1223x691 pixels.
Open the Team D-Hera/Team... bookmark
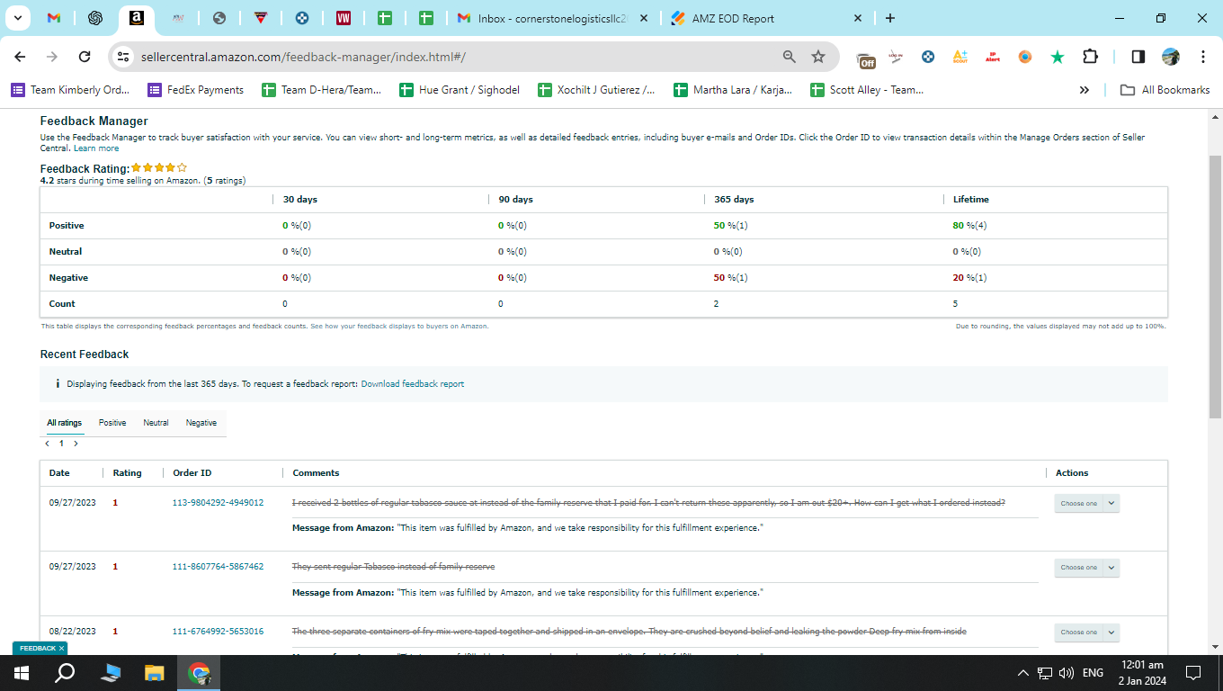coord(321,90)
